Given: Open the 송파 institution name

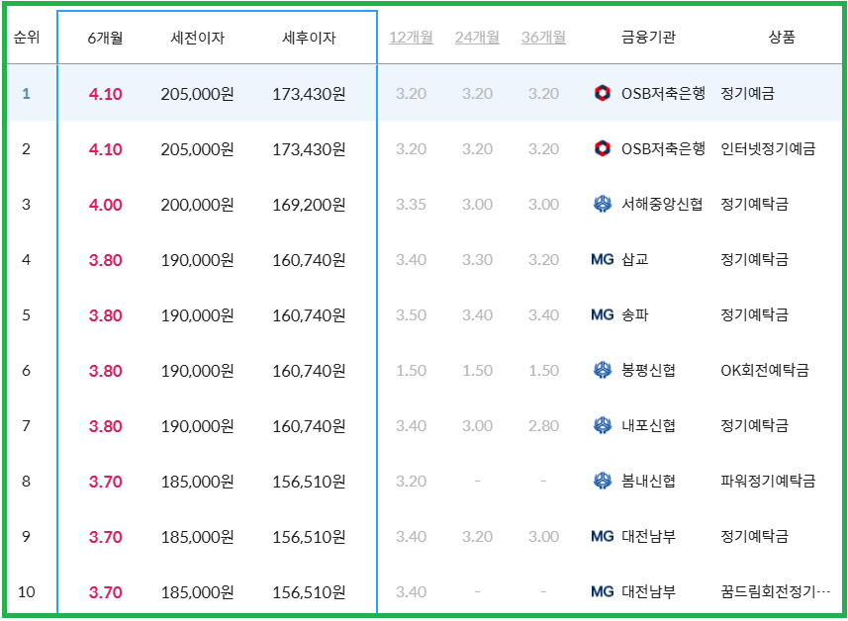Looking at the screenshot, I should 635,314.
